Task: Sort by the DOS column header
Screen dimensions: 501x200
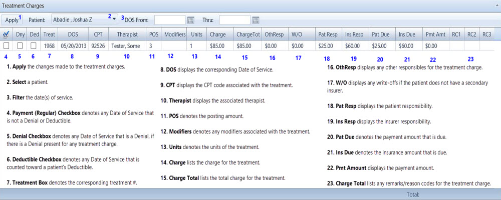Action: [73, 34]
